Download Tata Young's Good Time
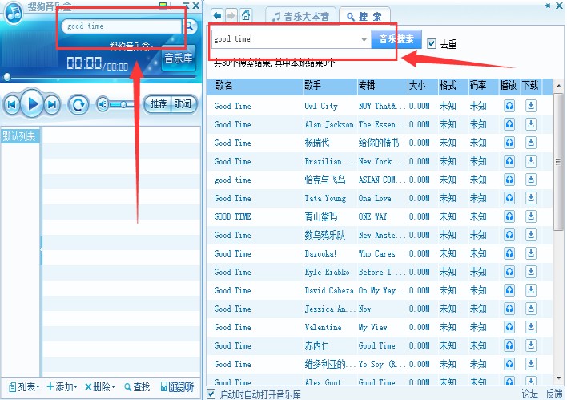The height and width of the screenshot is (400, 567). [x=530, y=198]
